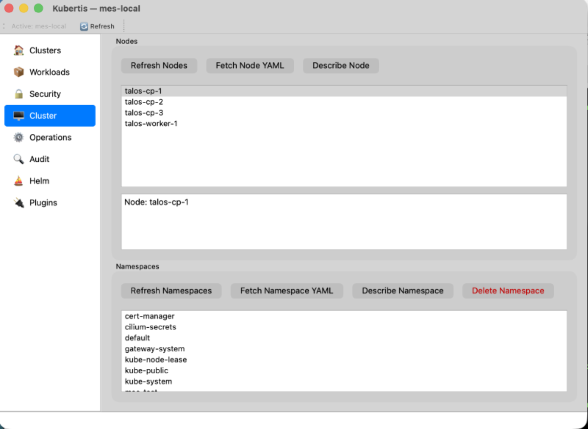The image size is (588, 429).
Task: Select the kube-system namespace
Action: 344,381
